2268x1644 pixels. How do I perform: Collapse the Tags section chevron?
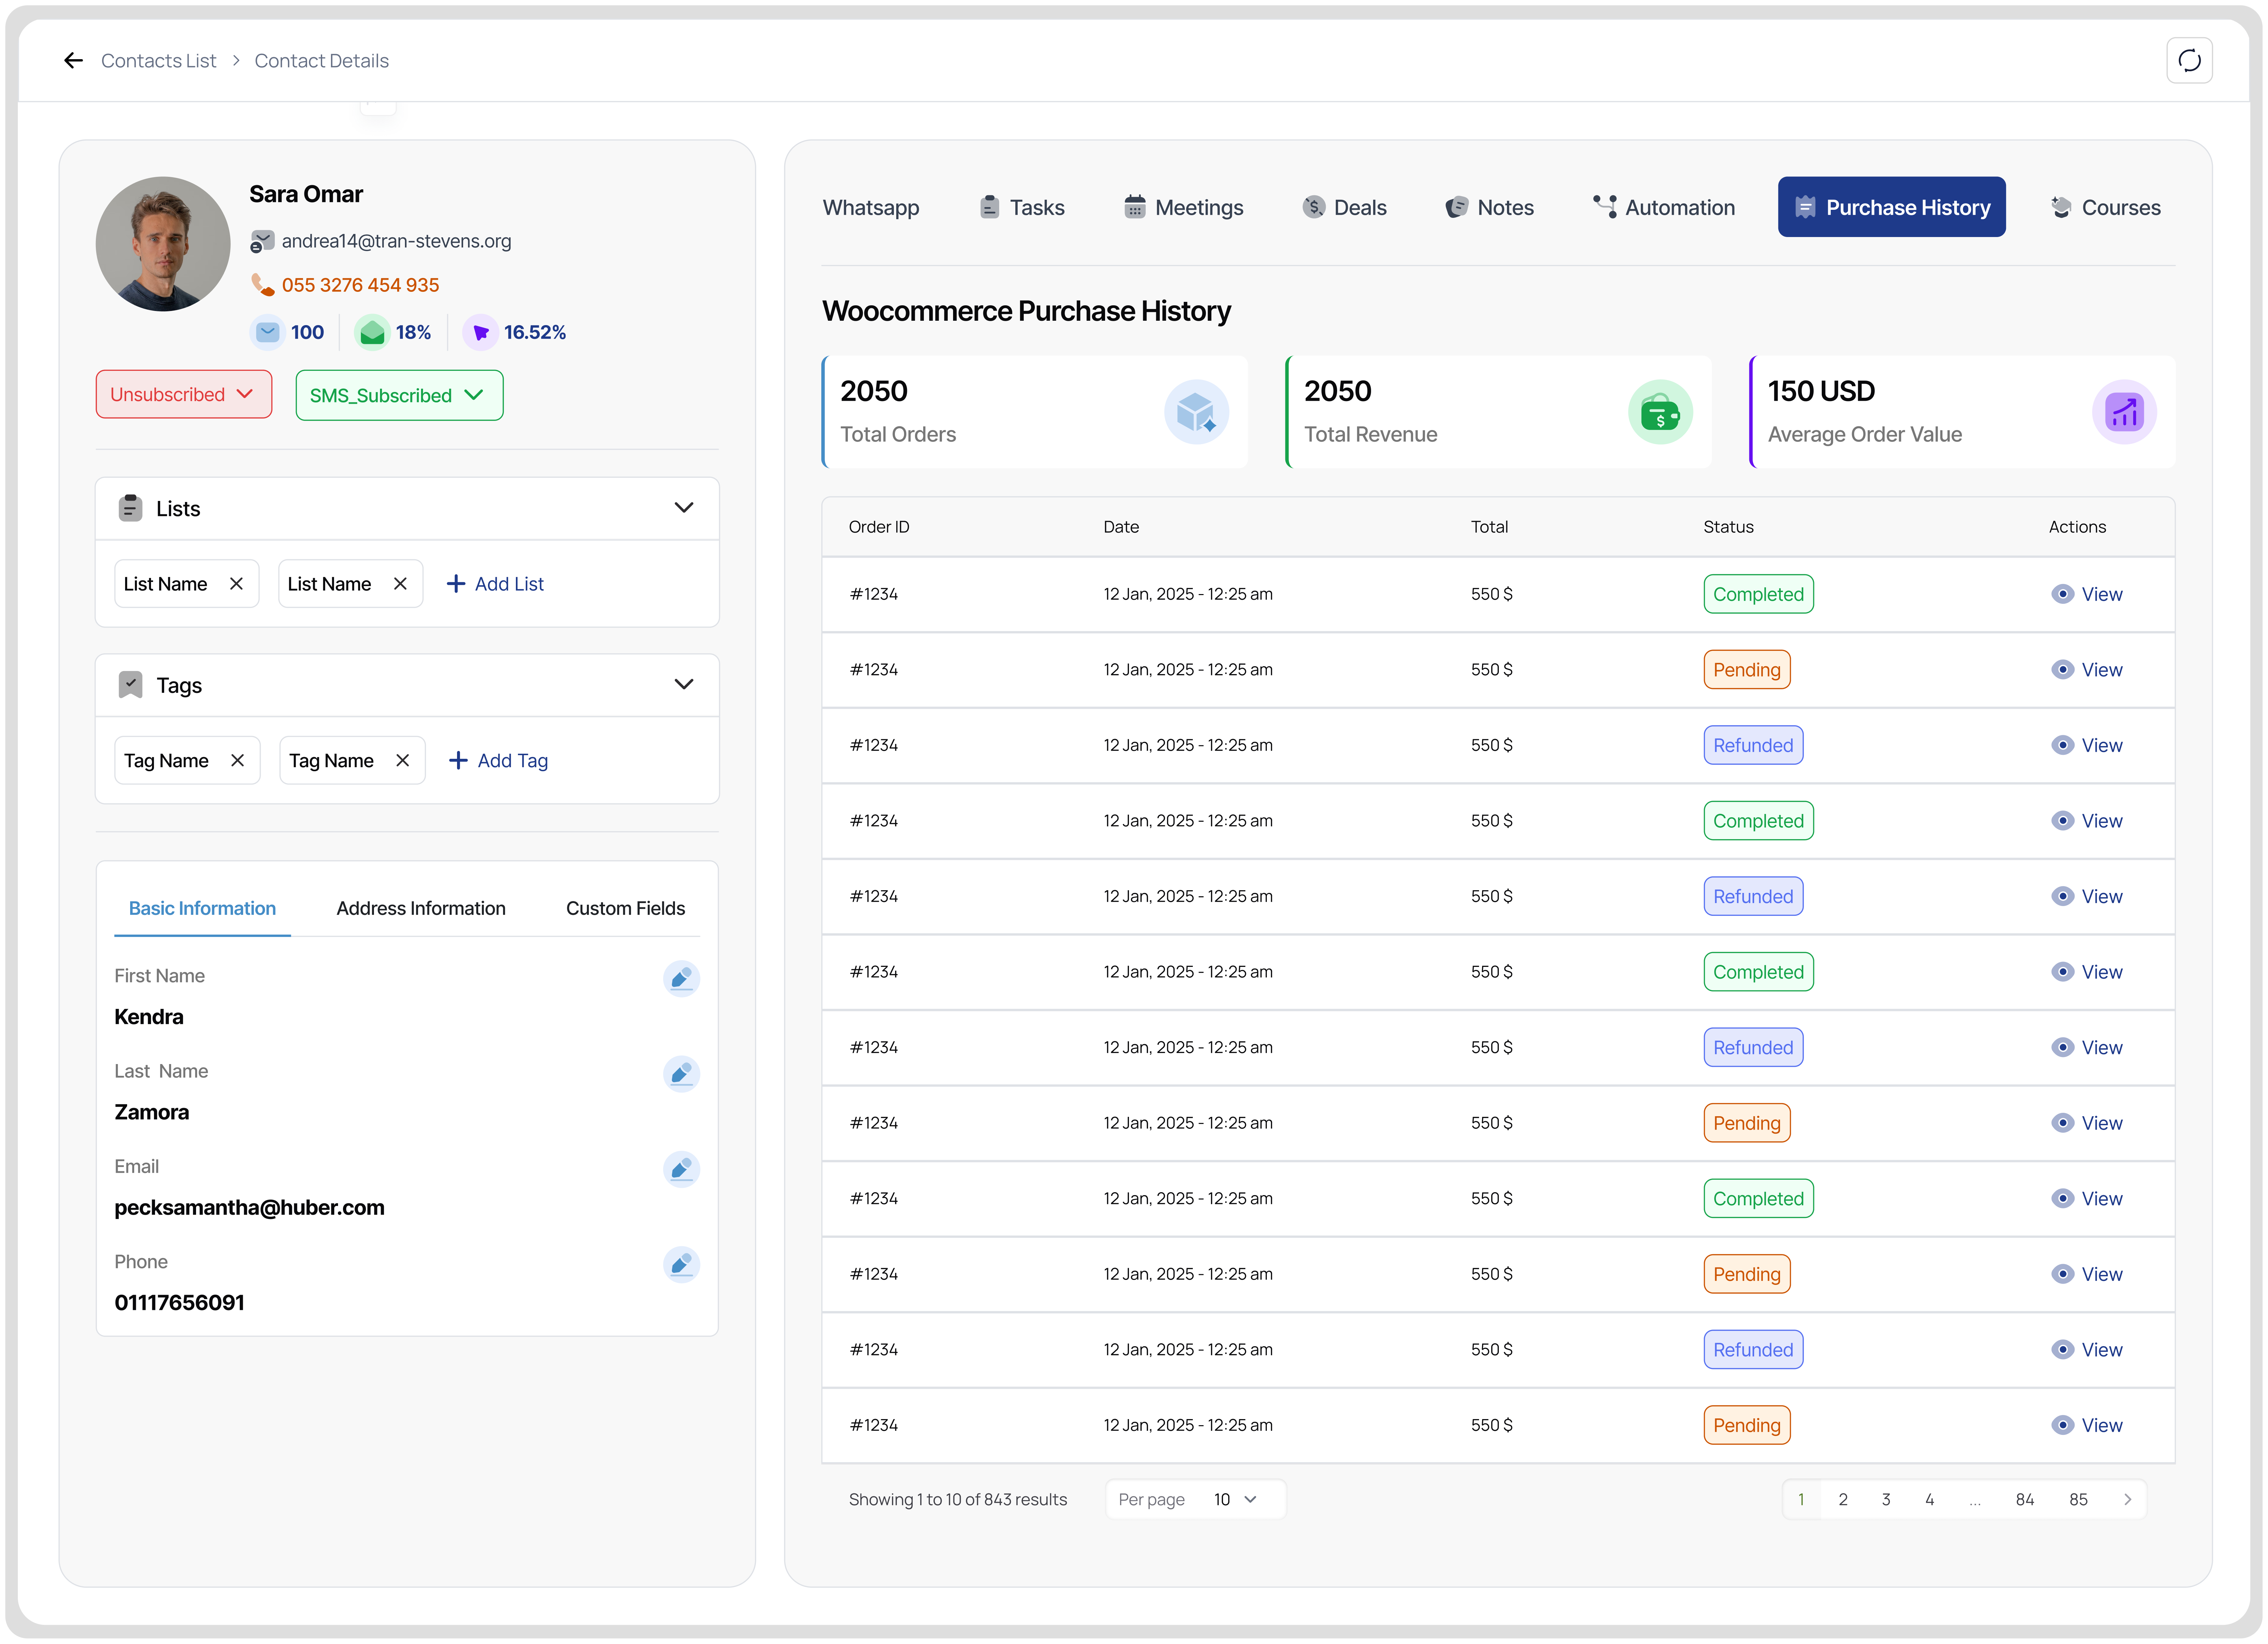[x=684, y=684]
